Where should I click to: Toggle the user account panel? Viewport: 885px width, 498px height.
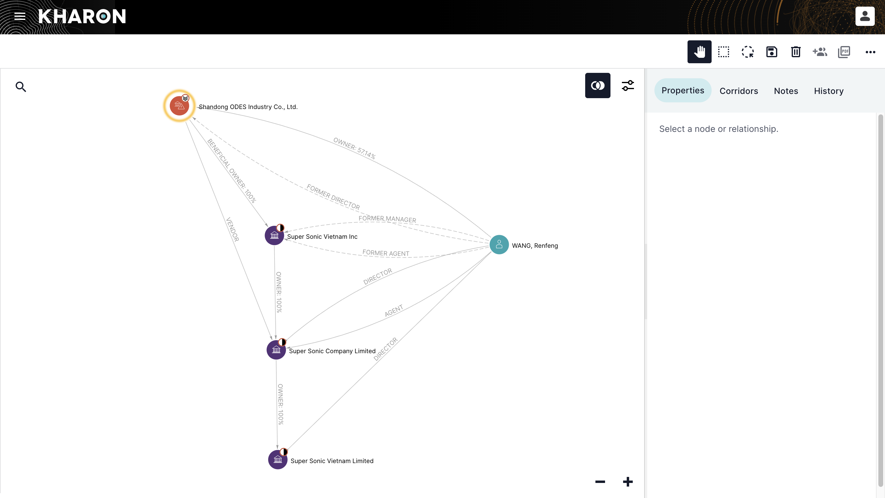point(865,16)
